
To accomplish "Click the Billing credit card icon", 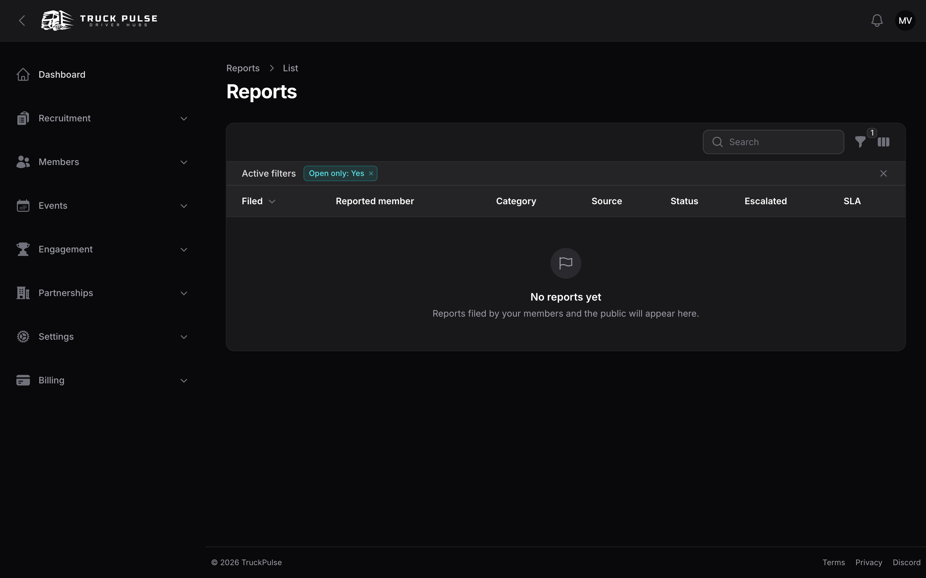I will pyautogui.click(x=23, y=381).
